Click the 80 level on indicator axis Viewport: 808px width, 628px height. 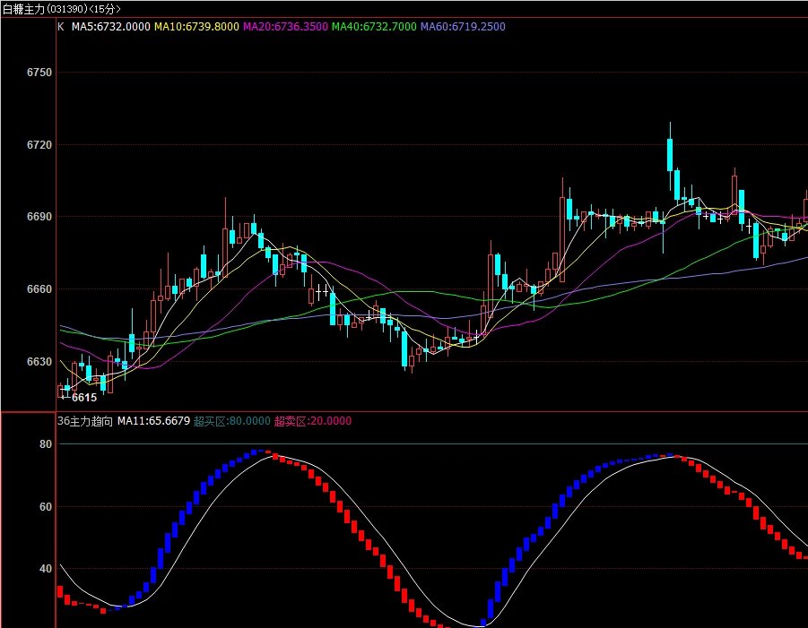[46, 444]
